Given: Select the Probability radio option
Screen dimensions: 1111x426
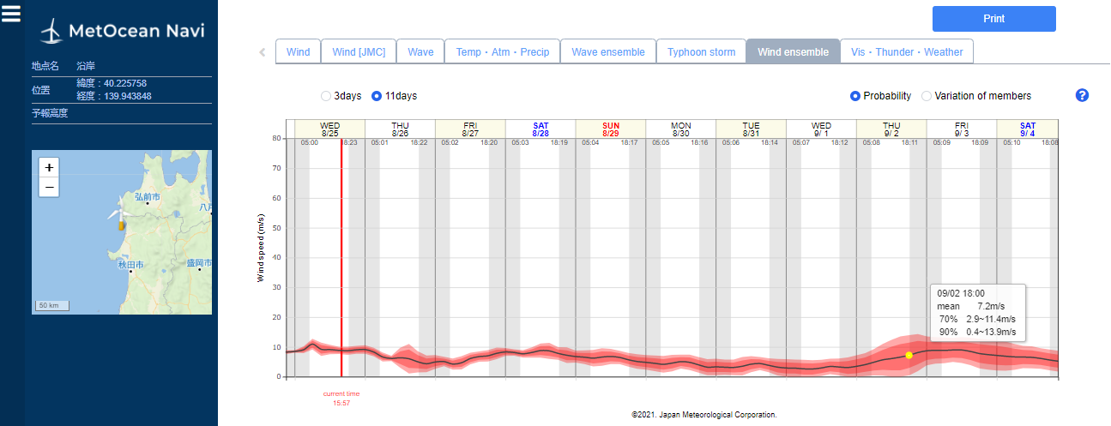Looking at the screenshot, I should tap(855, 96).
